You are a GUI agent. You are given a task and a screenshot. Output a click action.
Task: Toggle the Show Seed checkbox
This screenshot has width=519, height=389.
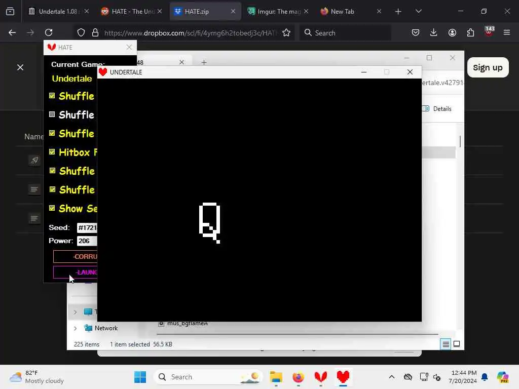[52, 208]
